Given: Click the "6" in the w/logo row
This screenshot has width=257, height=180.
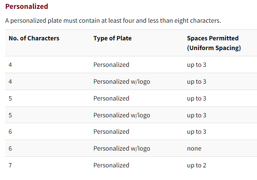Looking at the screenshot, I should pos(11,148).
